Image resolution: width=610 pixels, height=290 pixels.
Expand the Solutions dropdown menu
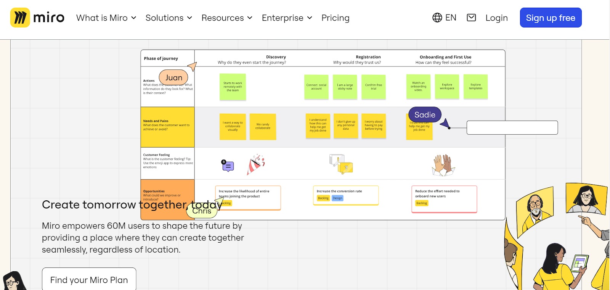coord(169,18)
